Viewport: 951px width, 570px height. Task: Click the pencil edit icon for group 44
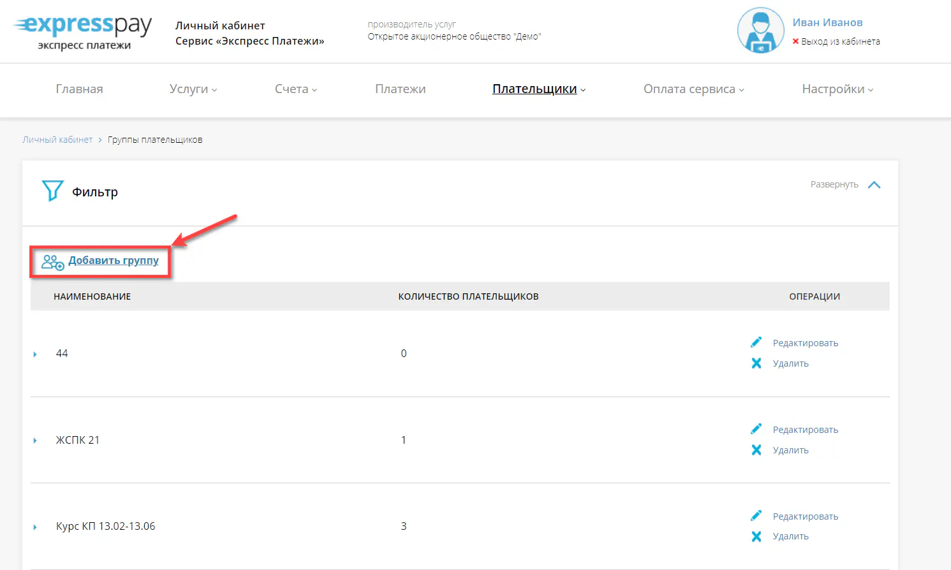point(756,342)
